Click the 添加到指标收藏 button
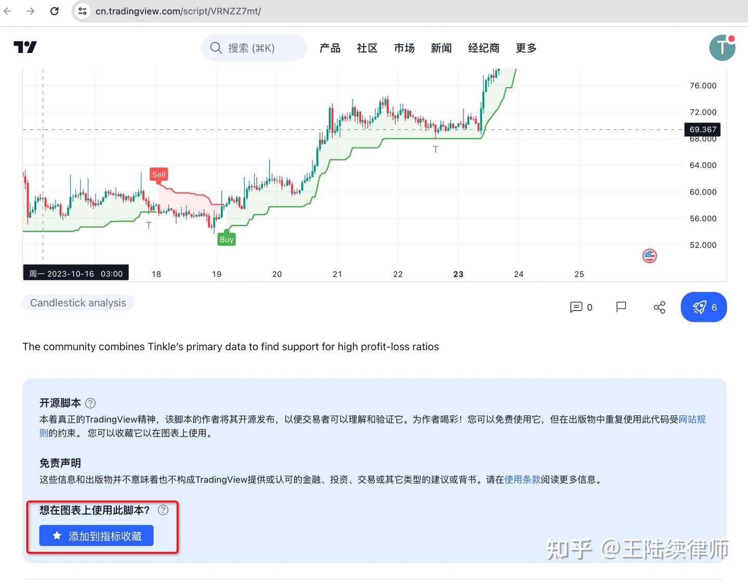The height and width of the screenshot is (580, 748). pos(96,535)
